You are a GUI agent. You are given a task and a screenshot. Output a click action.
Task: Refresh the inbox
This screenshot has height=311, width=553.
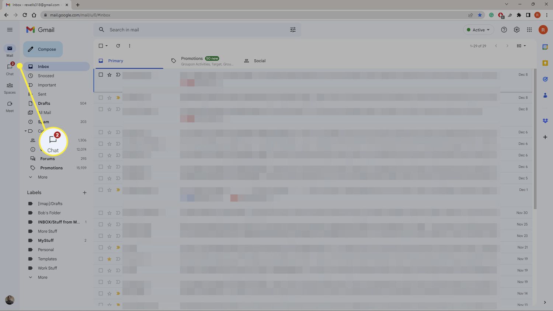[x=118, y=46]
